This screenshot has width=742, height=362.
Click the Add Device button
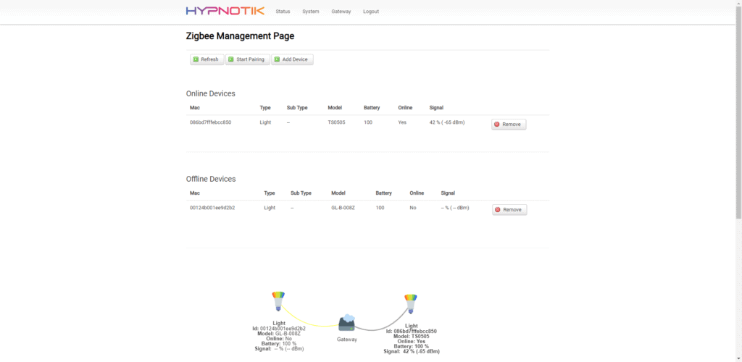coord(292,59)
